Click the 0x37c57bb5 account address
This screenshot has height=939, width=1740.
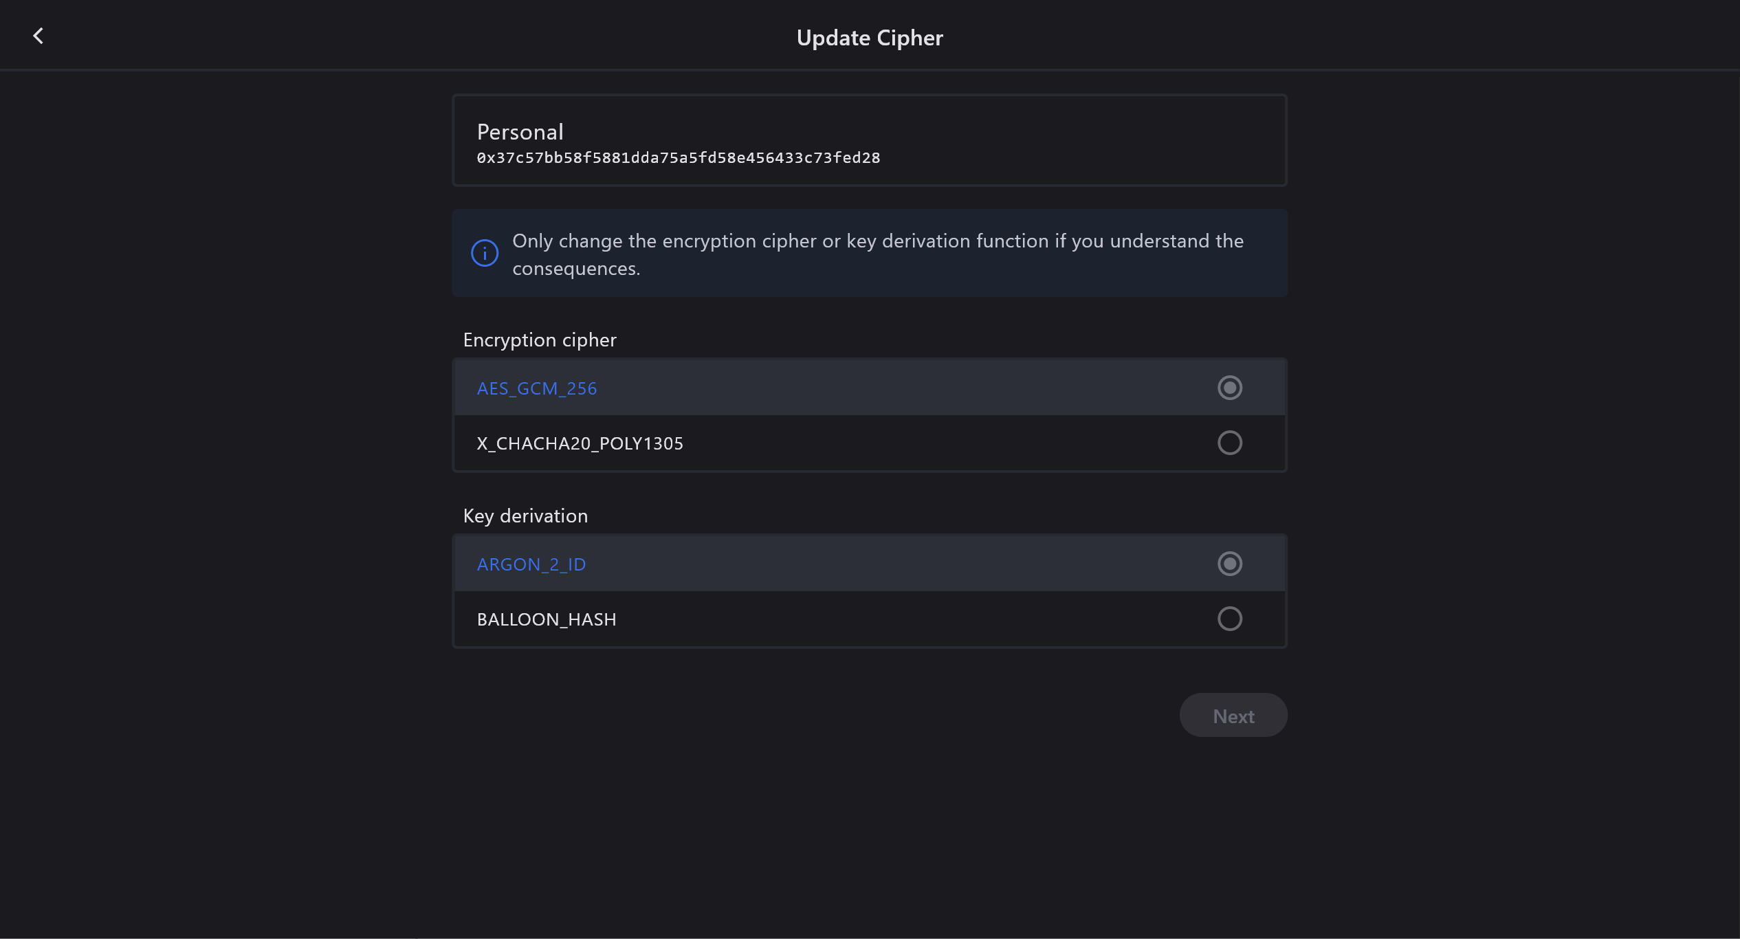(x=678, y=158)
